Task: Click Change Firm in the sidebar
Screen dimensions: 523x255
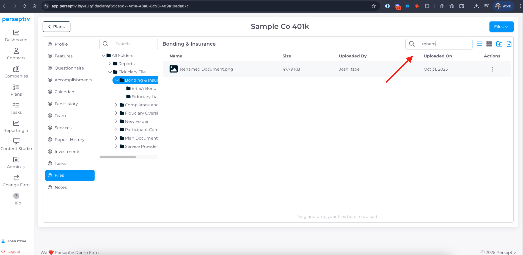Action: click(x=16, y=181)
